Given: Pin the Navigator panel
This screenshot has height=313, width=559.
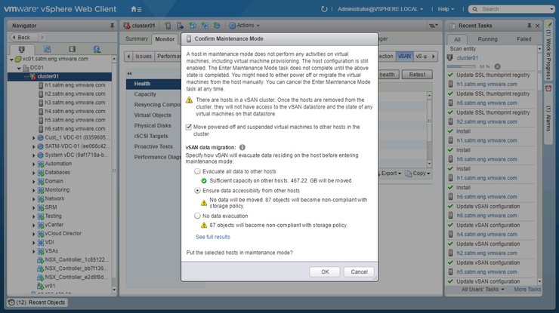Looking at the screenshot, I should point(112,26).
